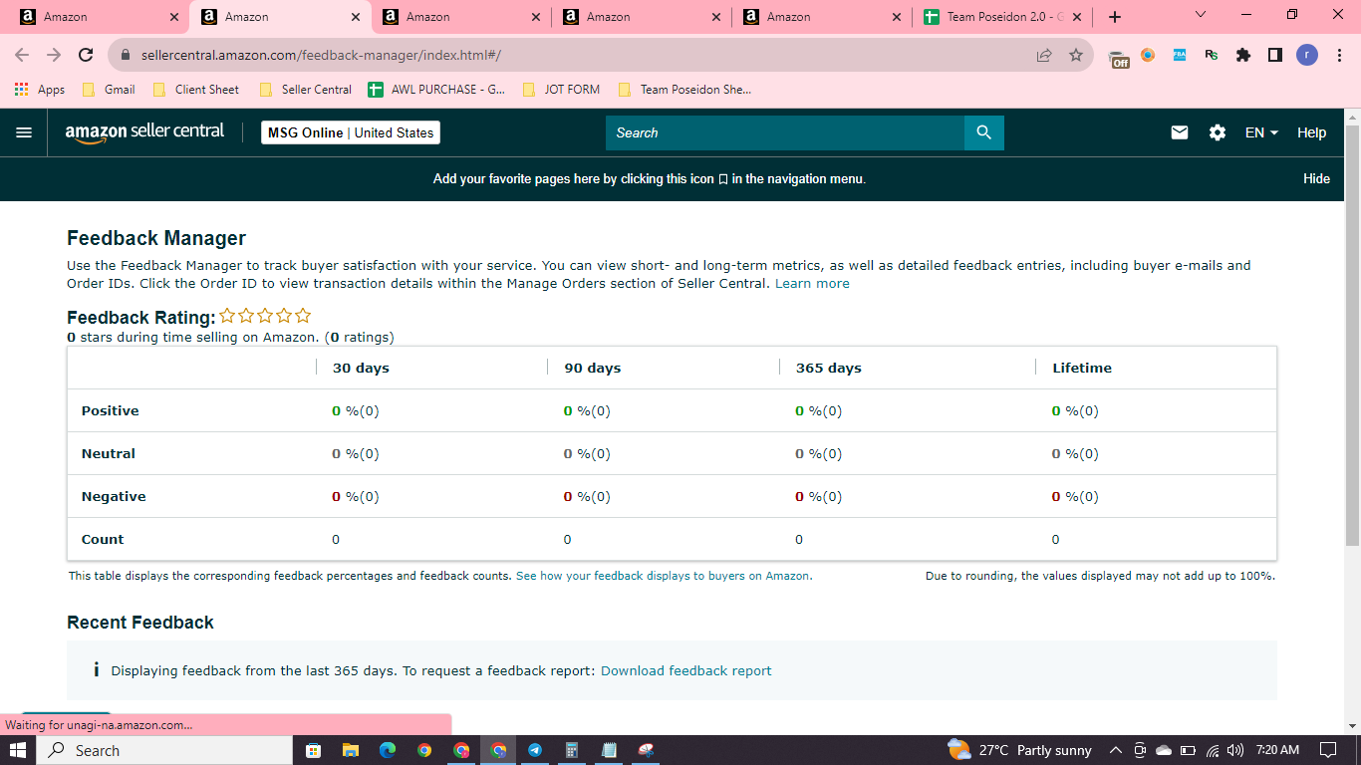Open the Gmail bookmark
1361x765 pixels.
108,90
